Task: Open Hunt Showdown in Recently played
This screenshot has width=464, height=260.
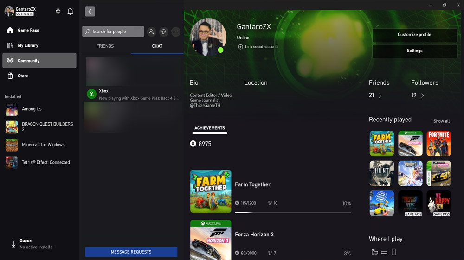Action: pyautogui.click(x=382, y=173)
